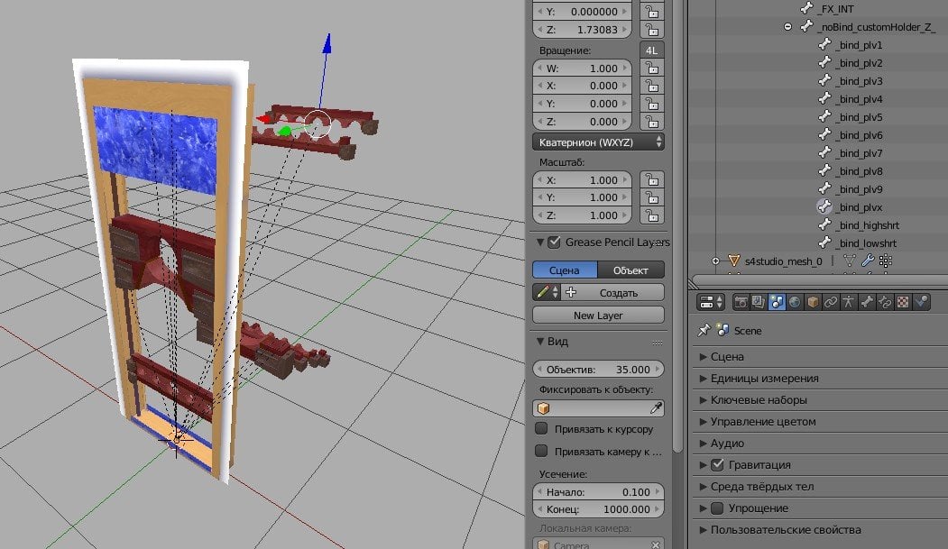
Task: Toggle lock on rotation X value
Action: coord(652,86)
